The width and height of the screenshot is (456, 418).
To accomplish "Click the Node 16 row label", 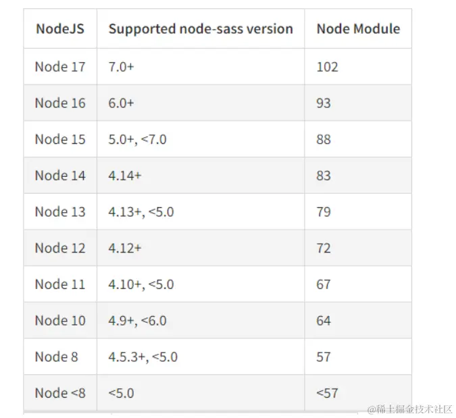I will (x=60, y=103).
